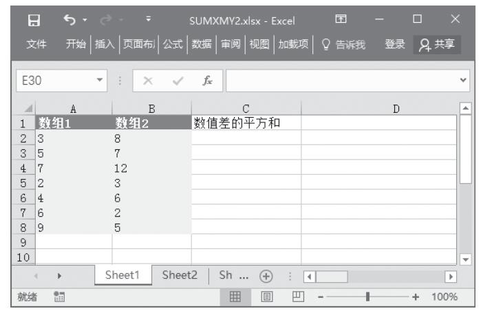Image resolution: width=481 pixels, height=311 pixels.
Task: Click the zoom slider handle
Action: click(x=369, y=297)
